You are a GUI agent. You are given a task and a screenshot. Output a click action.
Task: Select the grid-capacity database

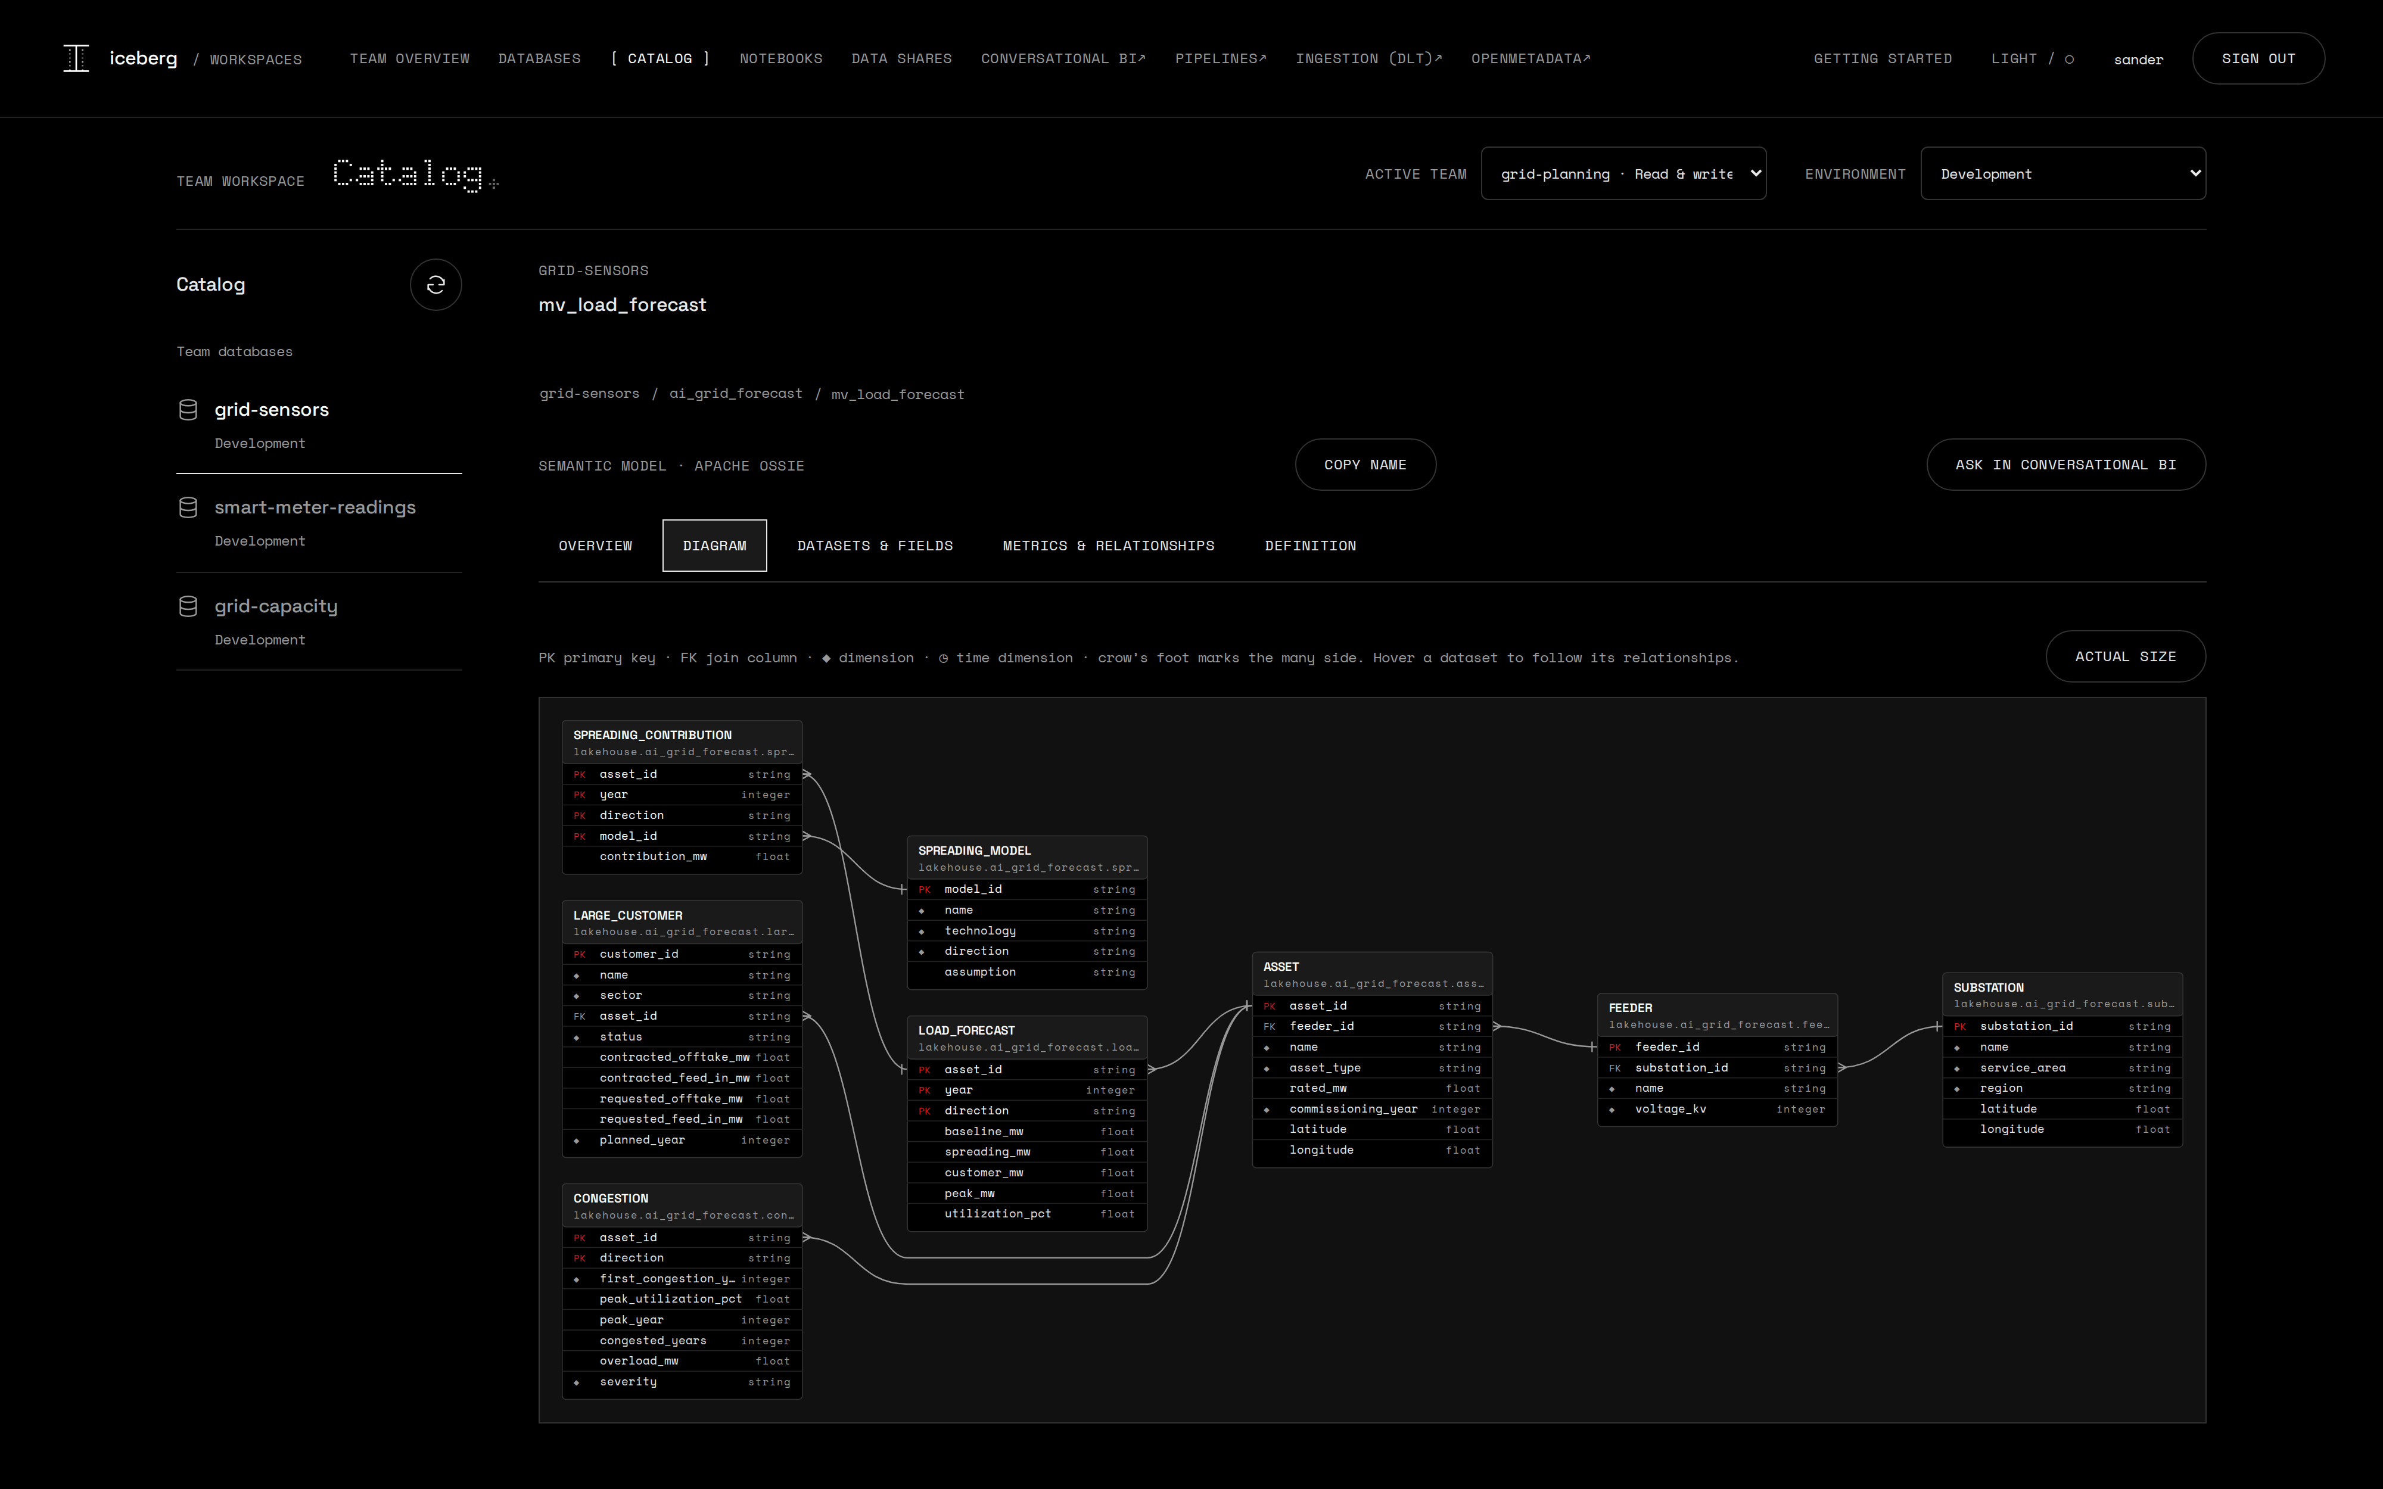[x=319, y=621]
